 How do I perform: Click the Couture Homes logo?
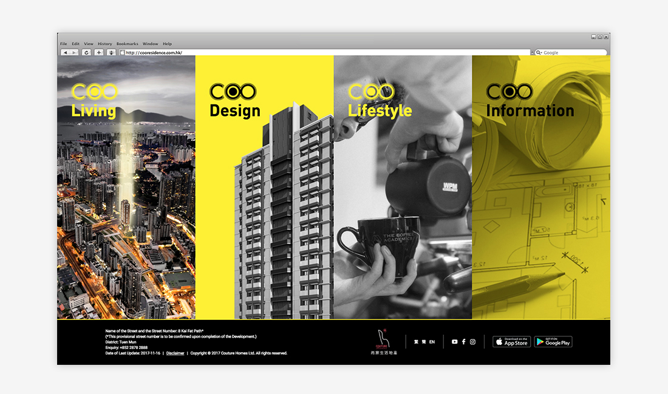click(381, 342)
